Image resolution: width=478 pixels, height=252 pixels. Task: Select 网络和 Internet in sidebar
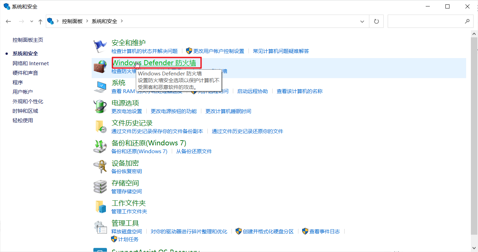coord(31,63)
